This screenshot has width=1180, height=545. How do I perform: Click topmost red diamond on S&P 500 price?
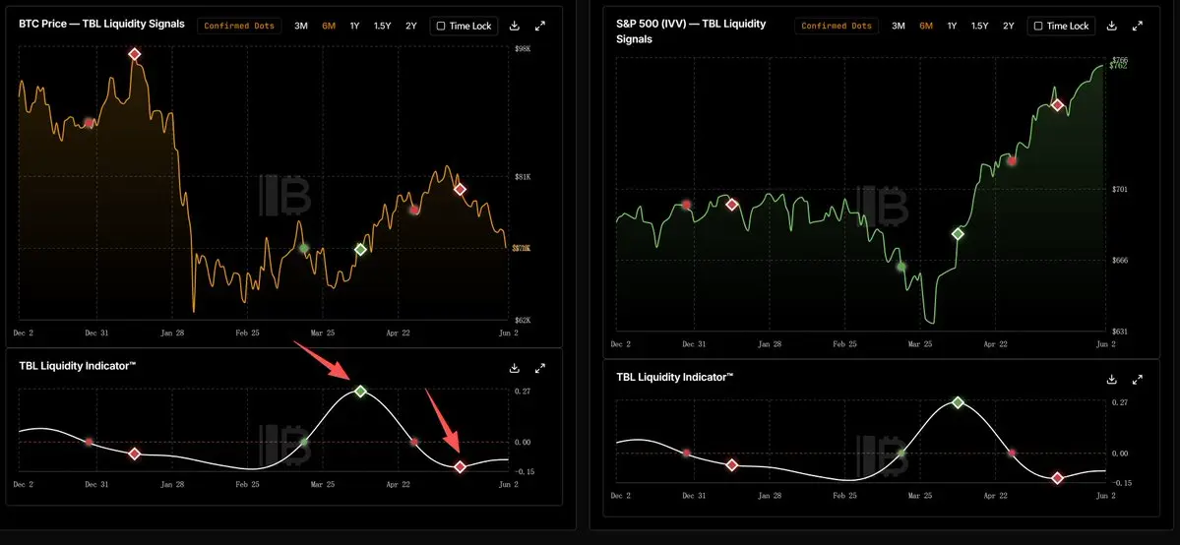(x=1057, y=104)
